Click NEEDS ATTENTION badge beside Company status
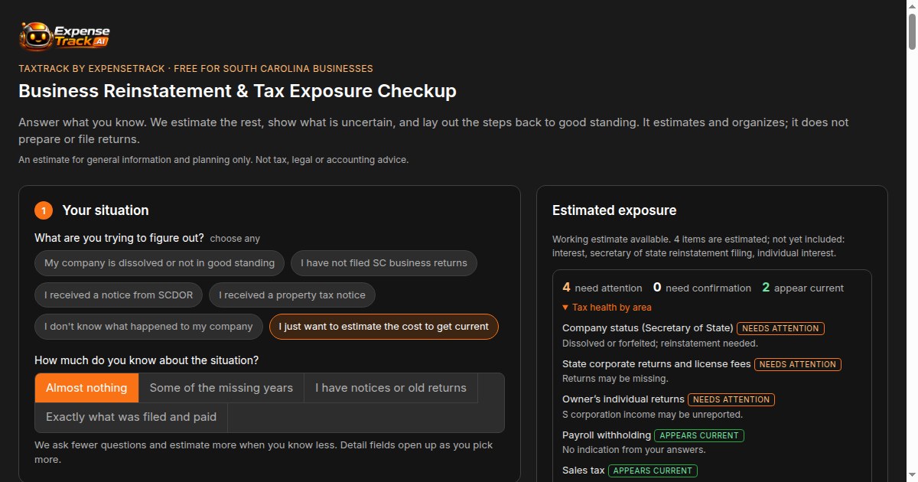 [780, 328]
